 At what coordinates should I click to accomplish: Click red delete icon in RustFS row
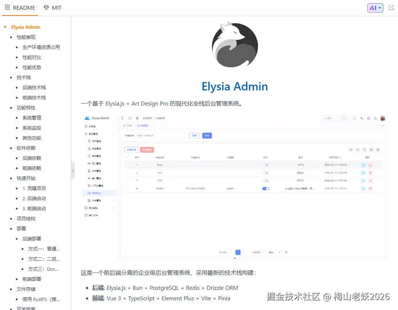(x=370, y=189)
